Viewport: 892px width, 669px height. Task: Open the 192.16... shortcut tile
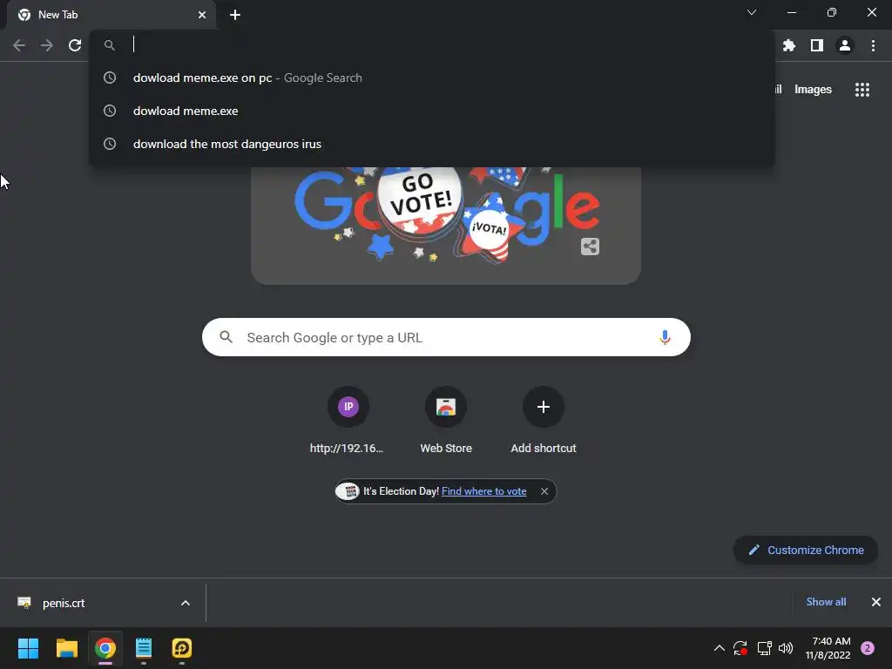click(348, 421)
